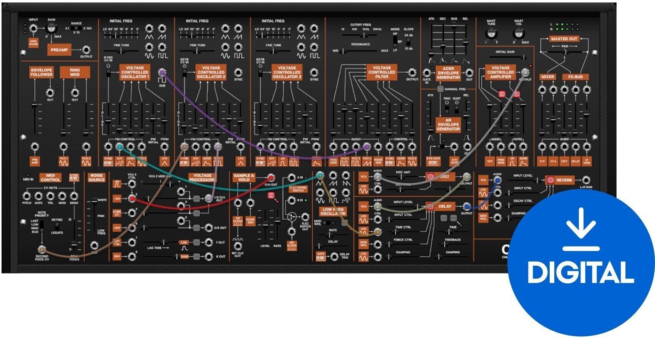Screen dimensions: 655x338
Task: Click the MIDI BEND CV out jack
Action: pyautogui.click(x=74, y=196)
